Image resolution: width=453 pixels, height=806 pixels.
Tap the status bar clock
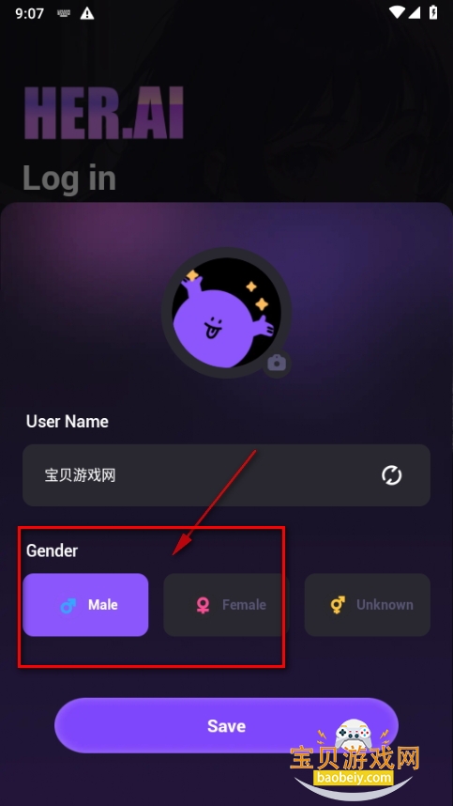pyautogui.click(x=30, y=13)
